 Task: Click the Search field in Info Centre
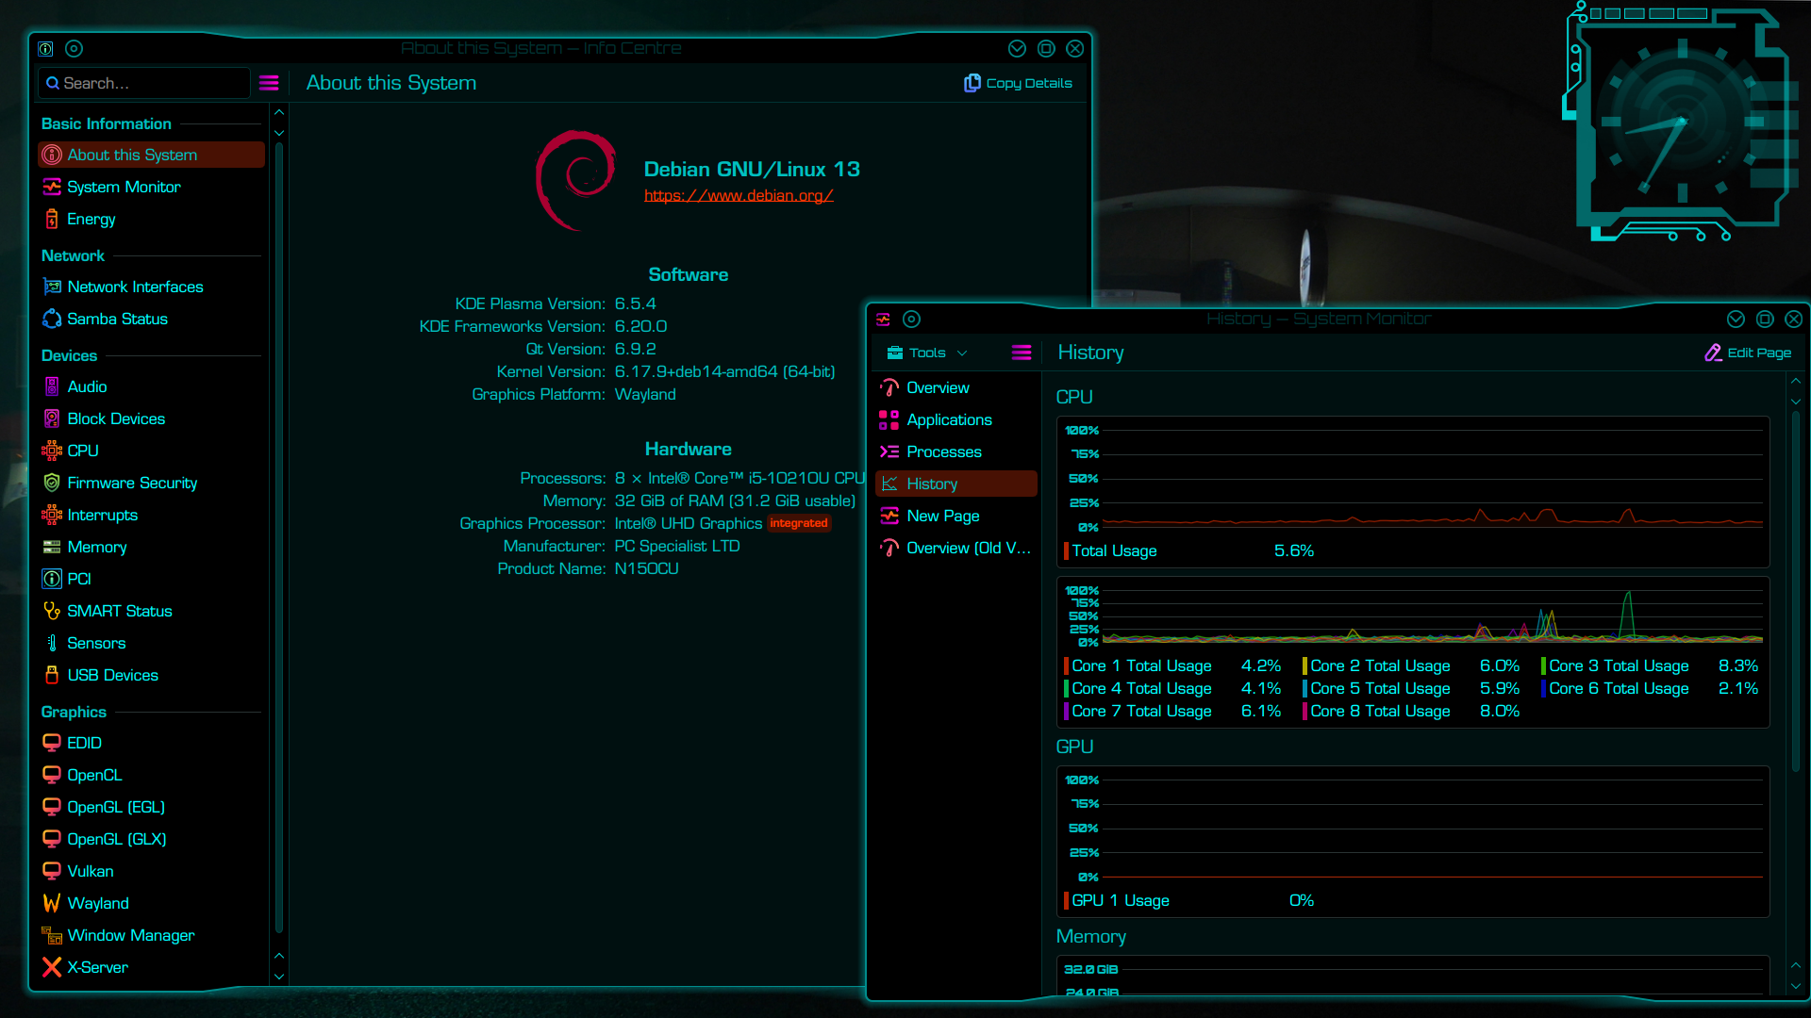pos(144,83)
